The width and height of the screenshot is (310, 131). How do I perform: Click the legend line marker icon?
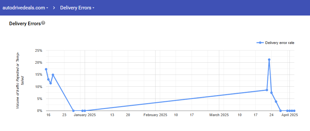[260, 43]
